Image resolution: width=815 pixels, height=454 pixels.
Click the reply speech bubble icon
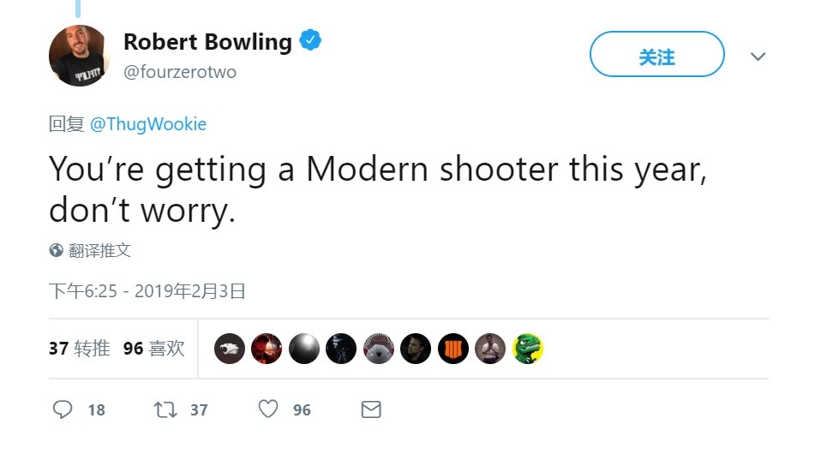(63, 409)
